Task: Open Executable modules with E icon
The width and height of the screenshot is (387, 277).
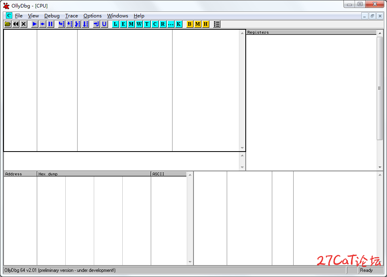Action: 123,24
